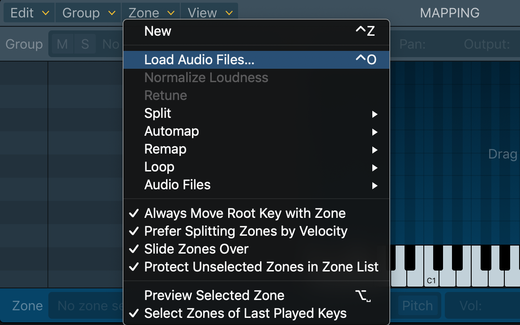Uncheck Select Zones of Last Played Keys
520x325 pixels.
(245, 313)
